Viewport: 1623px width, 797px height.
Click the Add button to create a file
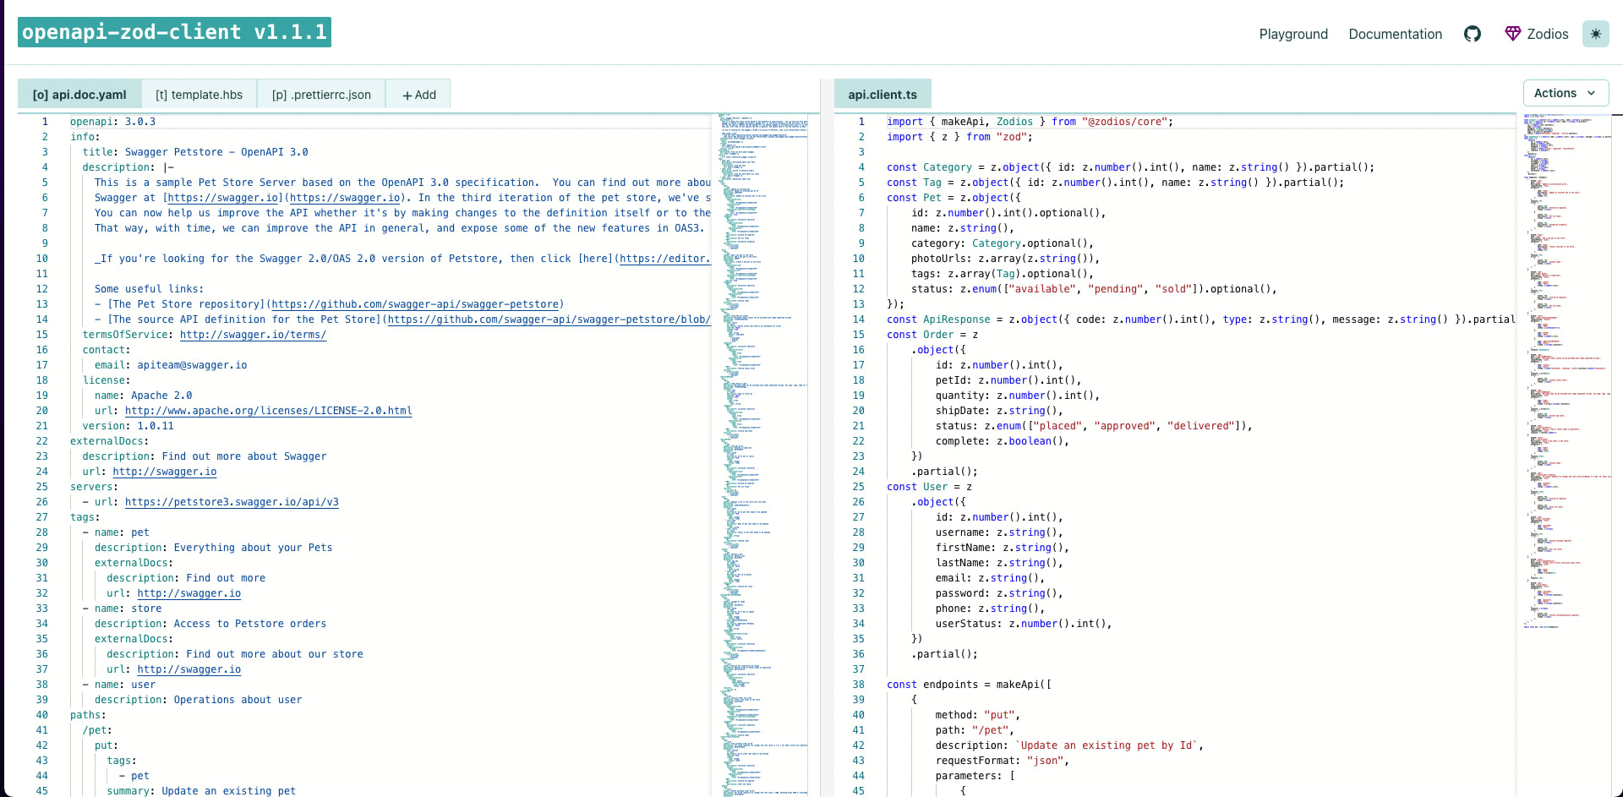coord(418,94)
